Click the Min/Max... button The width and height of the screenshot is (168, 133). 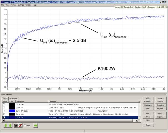click(161, 109)
